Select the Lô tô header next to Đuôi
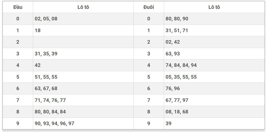The image size is (267, 132). click(x=214, y=7)
